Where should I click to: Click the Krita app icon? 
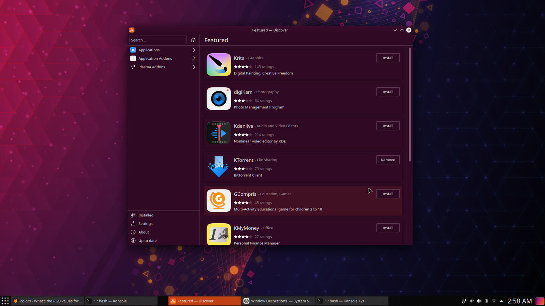[219, 65]
